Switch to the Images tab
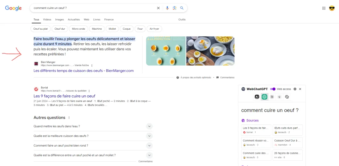Screen dimensions: 339x166 click(60, 19)
